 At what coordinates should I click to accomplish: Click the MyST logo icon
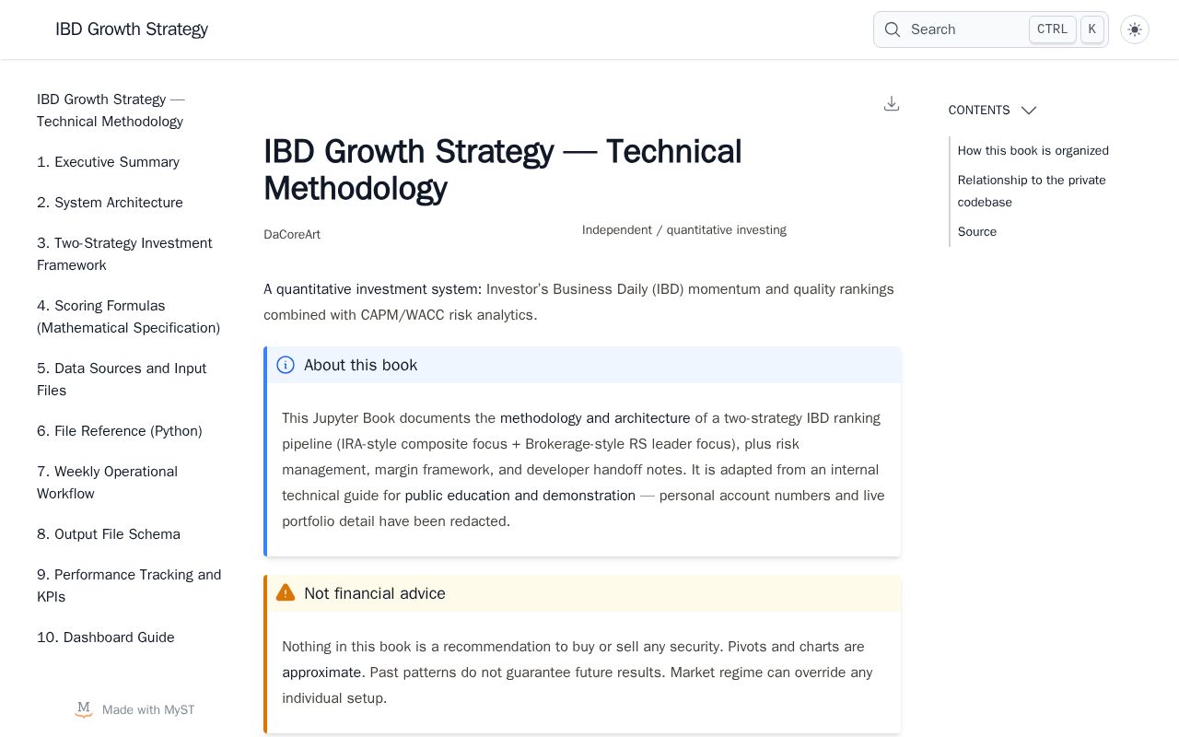(x=84, y=709)
